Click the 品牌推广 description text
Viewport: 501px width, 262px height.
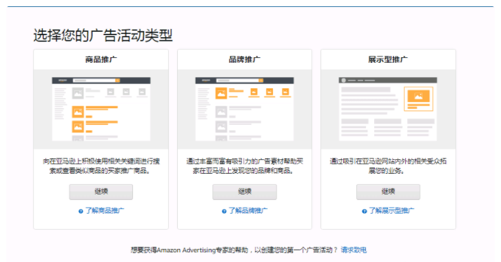coord(245,166)
